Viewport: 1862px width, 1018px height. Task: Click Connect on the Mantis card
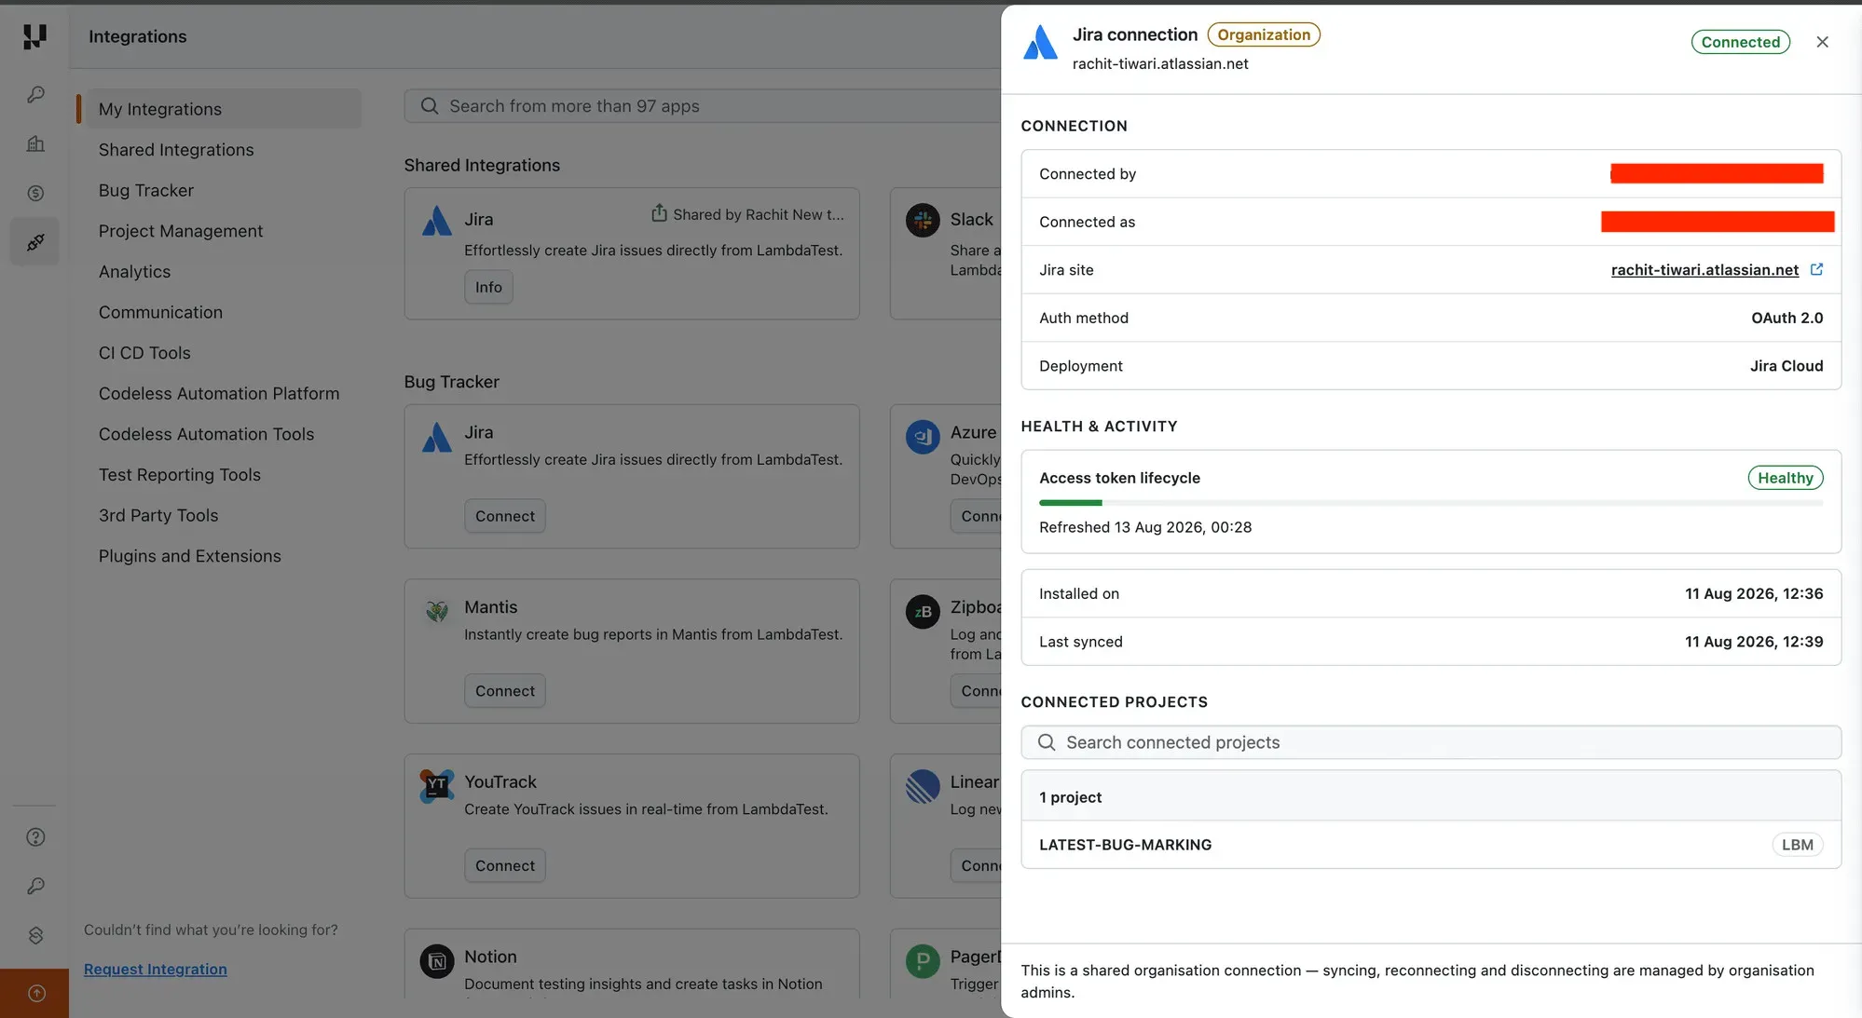point(505,691)
